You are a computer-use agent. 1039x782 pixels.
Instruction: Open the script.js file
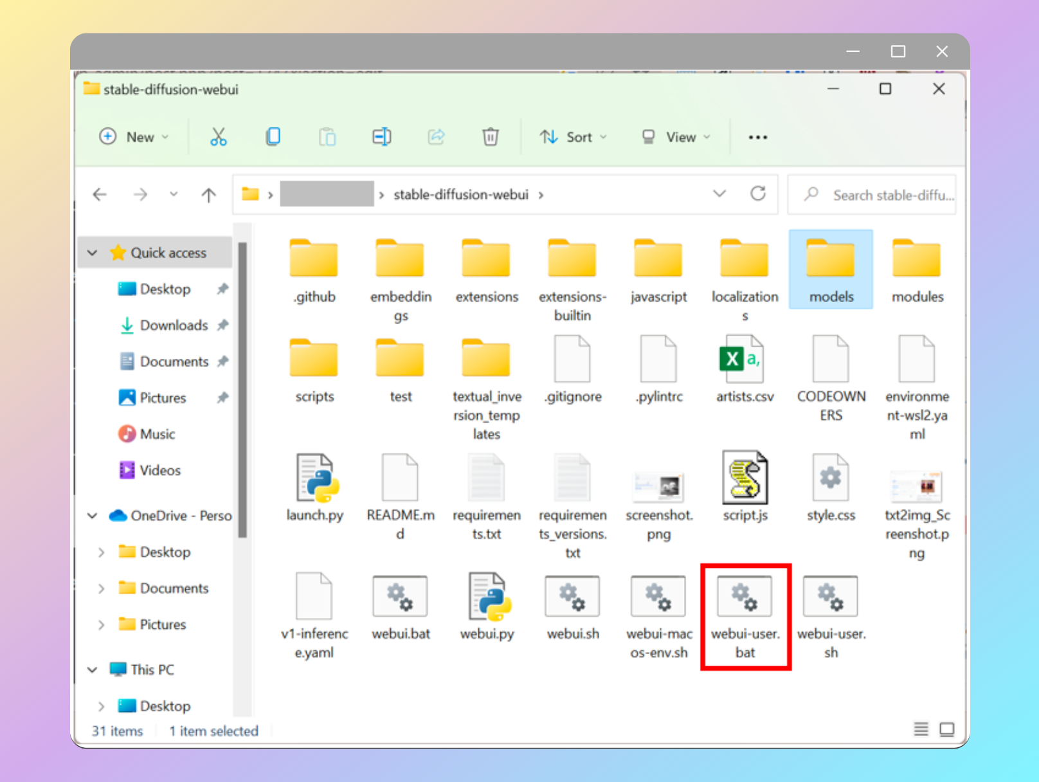(745, 479)
